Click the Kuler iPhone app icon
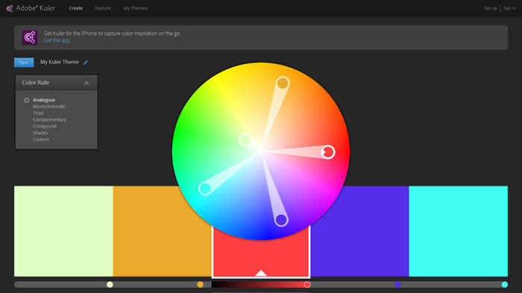The height and width of the screenshot is (293, 522). (x=30, y=37)
